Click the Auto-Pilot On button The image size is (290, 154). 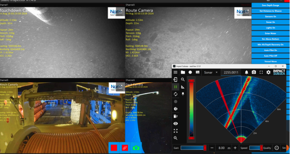pos(270,50)
